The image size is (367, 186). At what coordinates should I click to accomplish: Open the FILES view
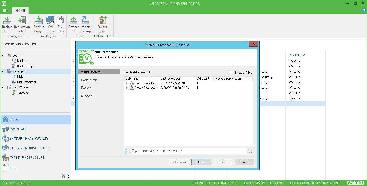click(35, 167)
